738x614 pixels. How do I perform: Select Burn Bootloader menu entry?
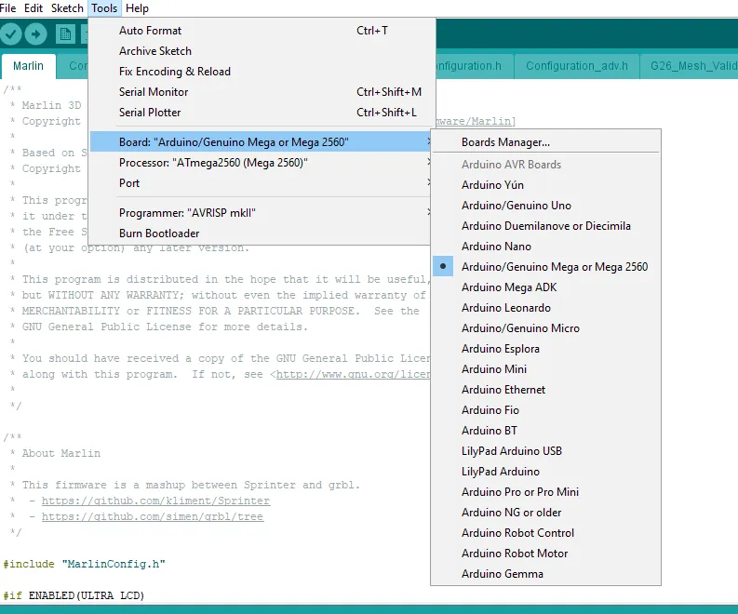pos(159,234)
